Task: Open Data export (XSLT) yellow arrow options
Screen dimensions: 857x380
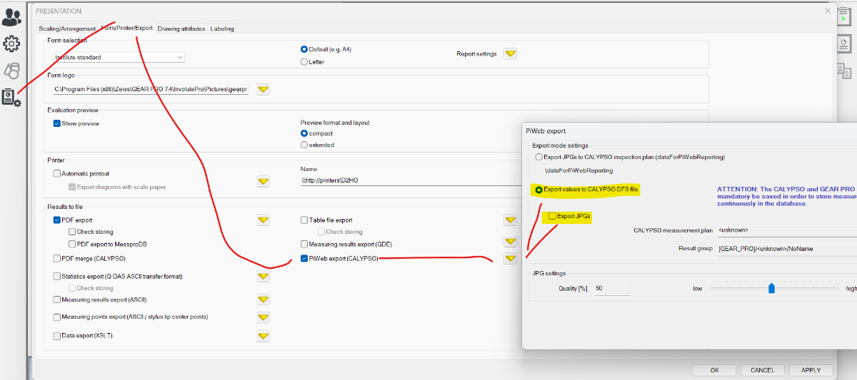Action: pyautogui.click(x=263, y=335)
